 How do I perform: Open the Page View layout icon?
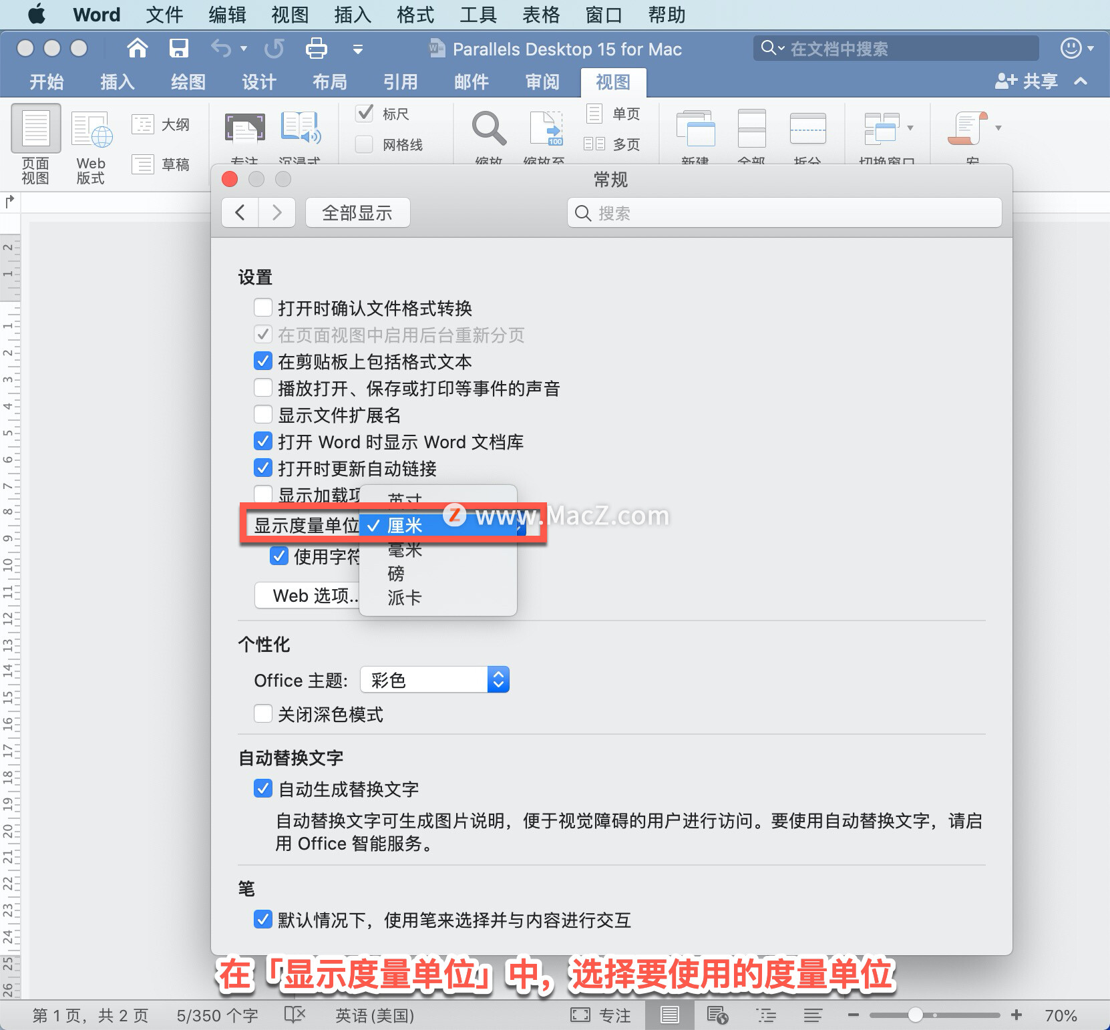point(36,128)
